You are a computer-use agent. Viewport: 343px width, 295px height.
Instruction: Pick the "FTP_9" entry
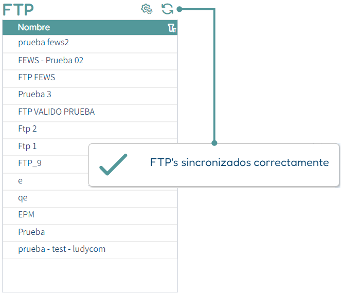(x=45, y=164)
